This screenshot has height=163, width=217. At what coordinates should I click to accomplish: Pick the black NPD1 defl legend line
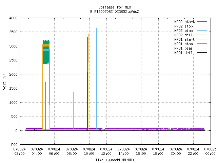coord(202,53)
